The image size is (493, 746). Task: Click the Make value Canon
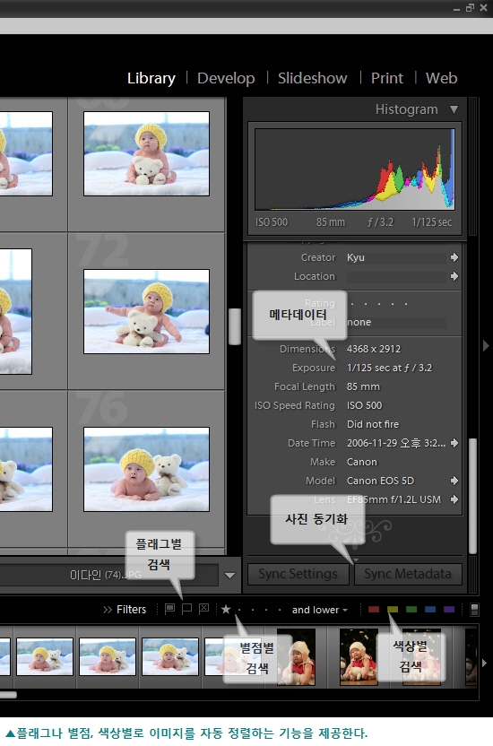coord(362,462)
